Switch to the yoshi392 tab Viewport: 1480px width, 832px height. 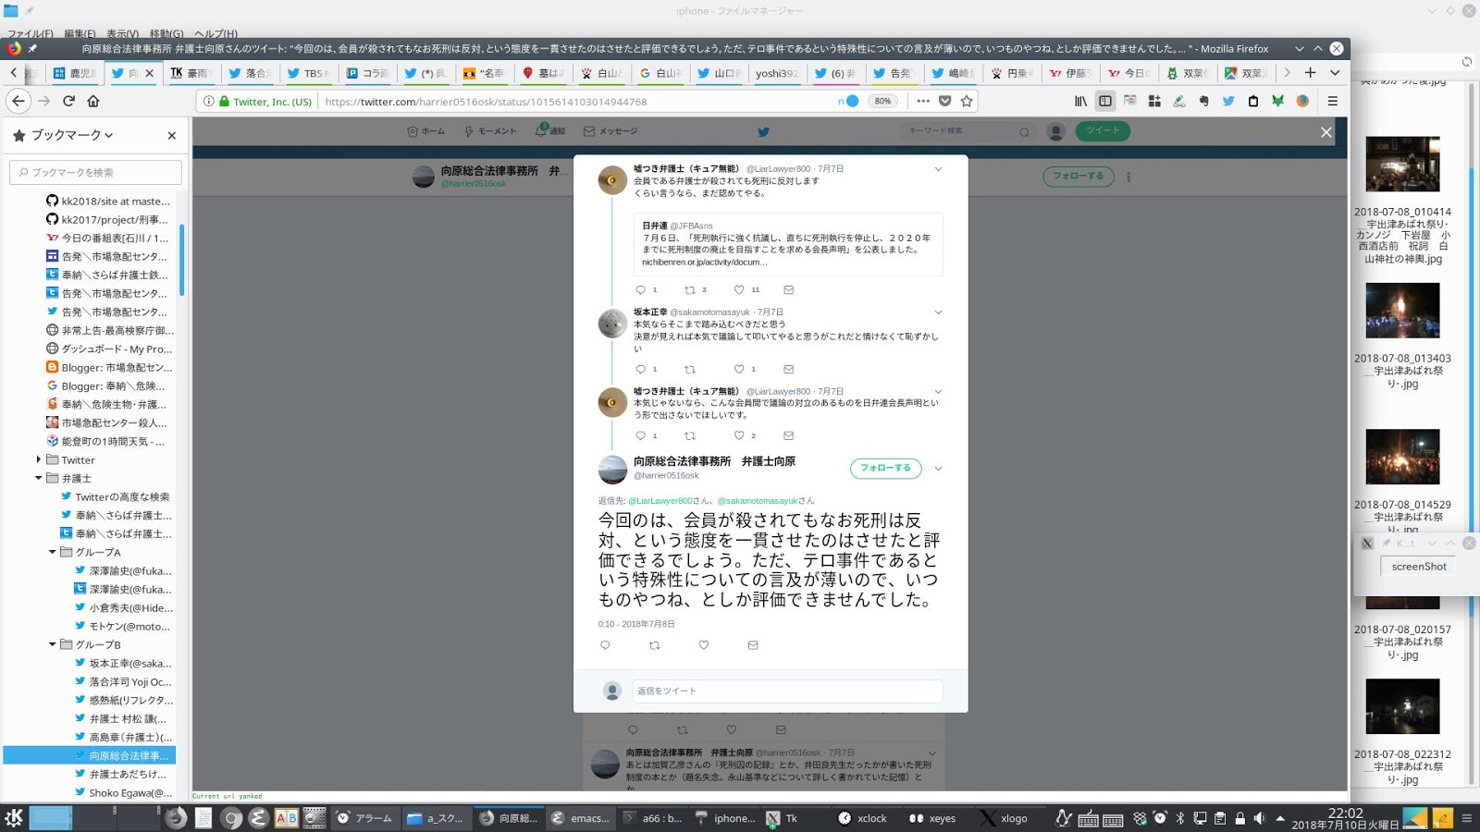(x=775, y=73)
